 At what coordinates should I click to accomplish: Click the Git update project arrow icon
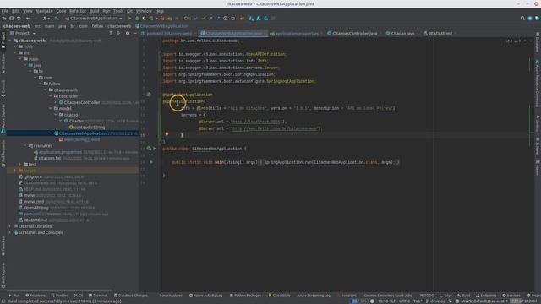196,19
